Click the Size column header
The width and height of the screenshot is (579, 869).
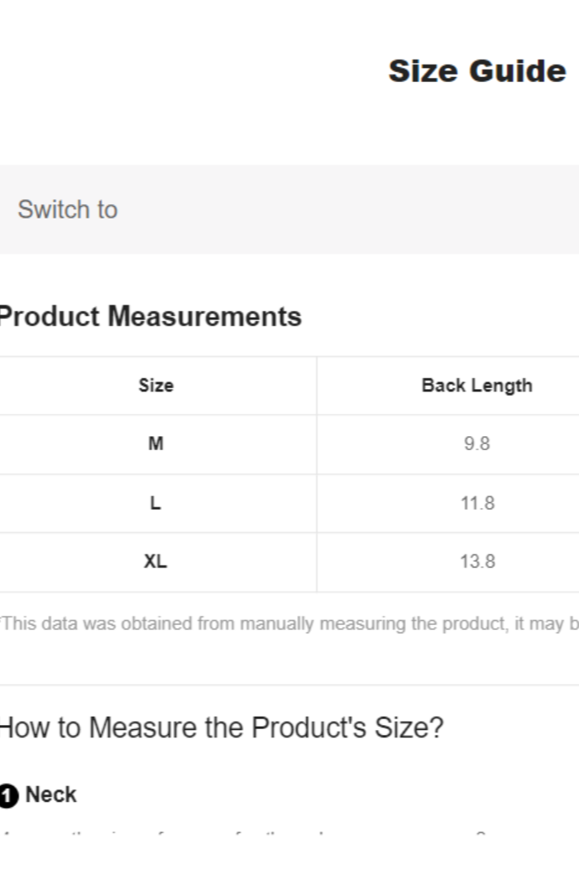click(156, 386)
